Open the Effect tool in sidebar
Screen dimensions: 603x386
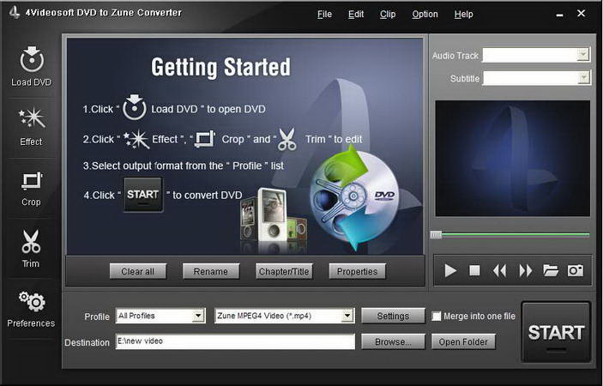coord(32,126)
